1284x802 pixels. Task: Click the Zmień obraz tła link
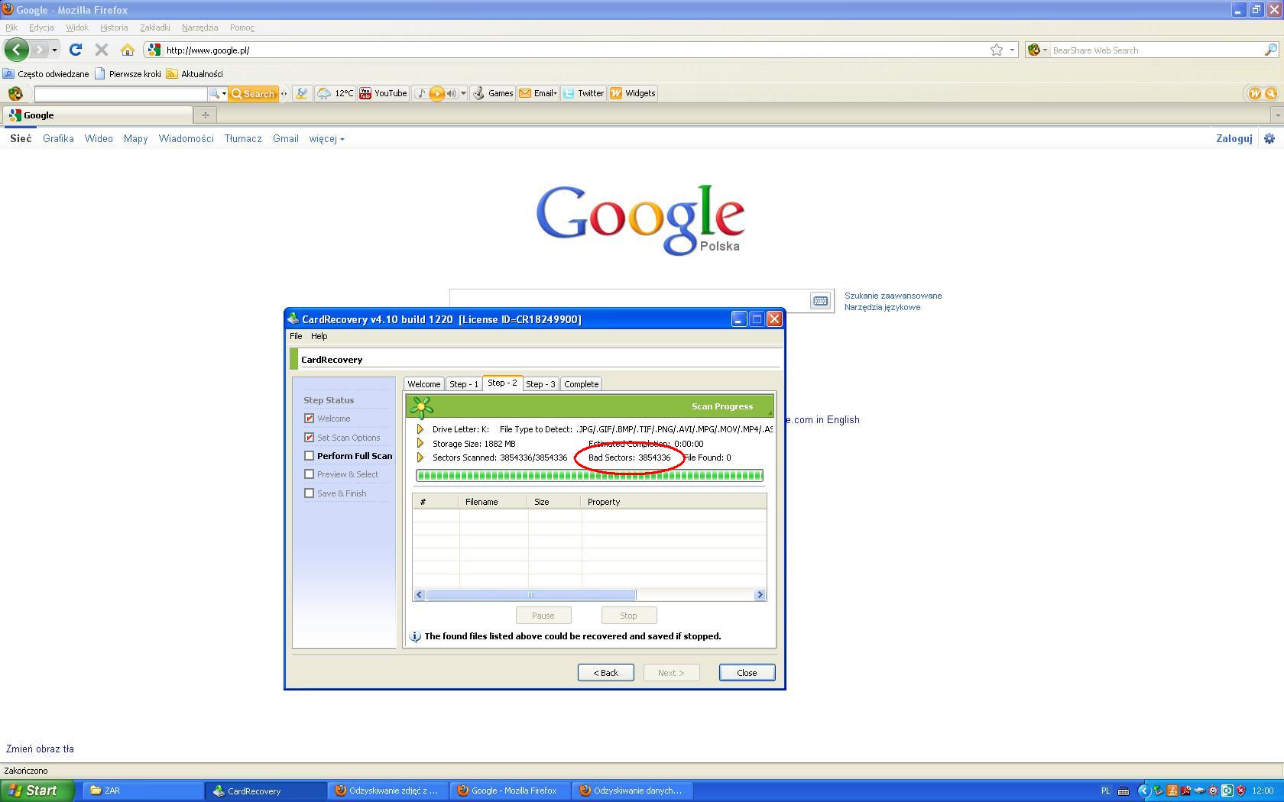40,749
